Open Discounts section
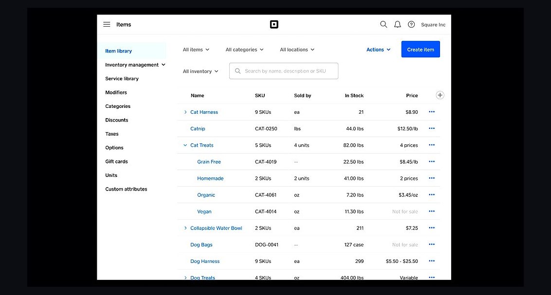 117,120
